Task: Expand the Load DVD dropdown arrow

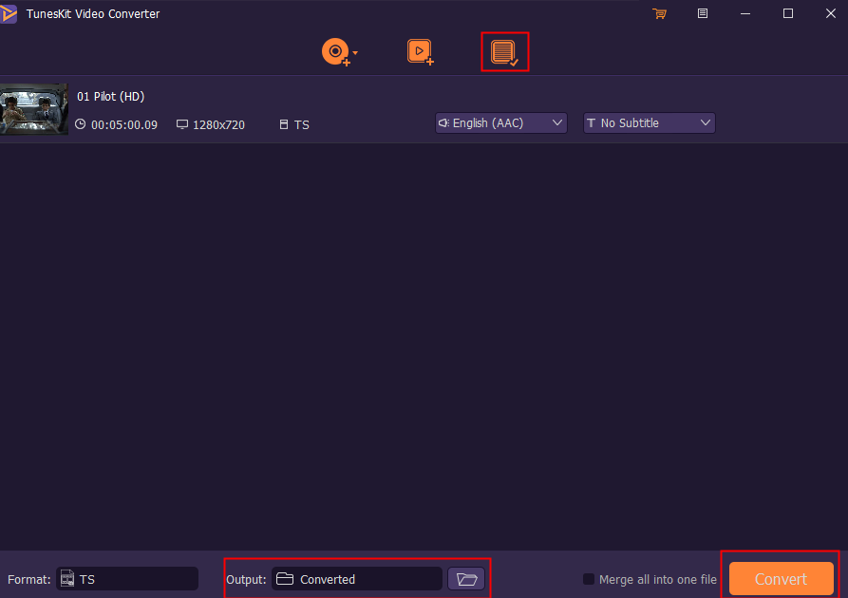Action: pyautogui.click(x=355, y=53)
